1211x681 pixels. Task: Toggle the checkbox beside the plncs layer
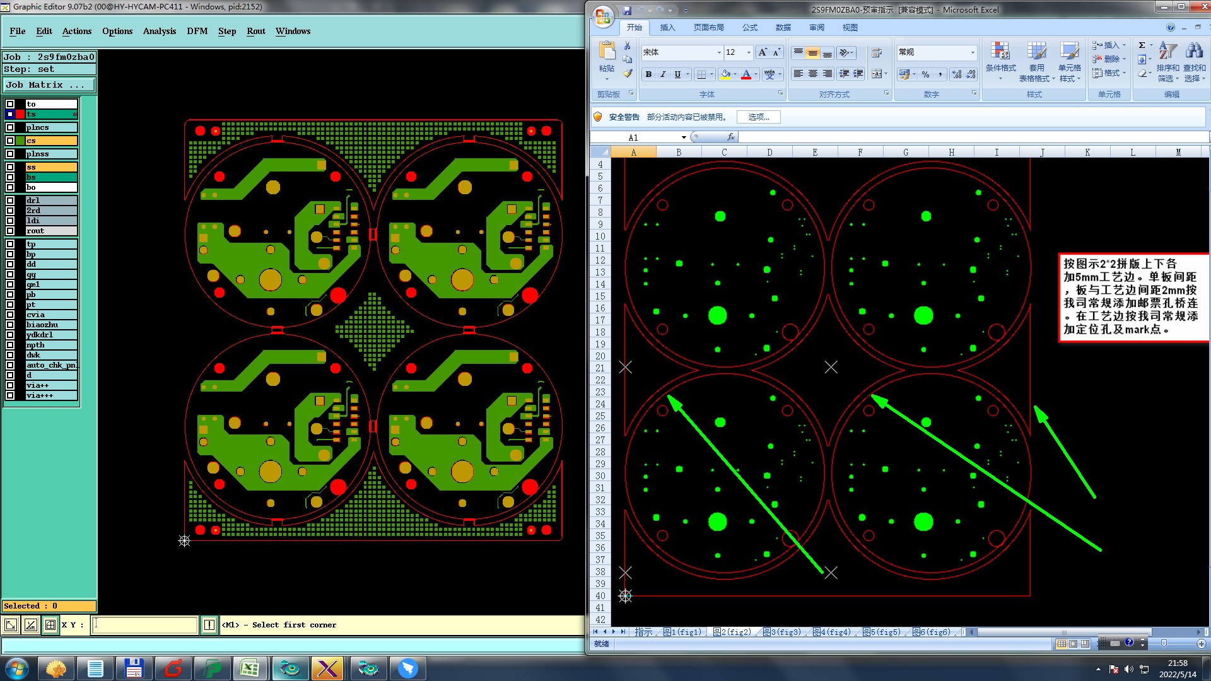point(10,127)
